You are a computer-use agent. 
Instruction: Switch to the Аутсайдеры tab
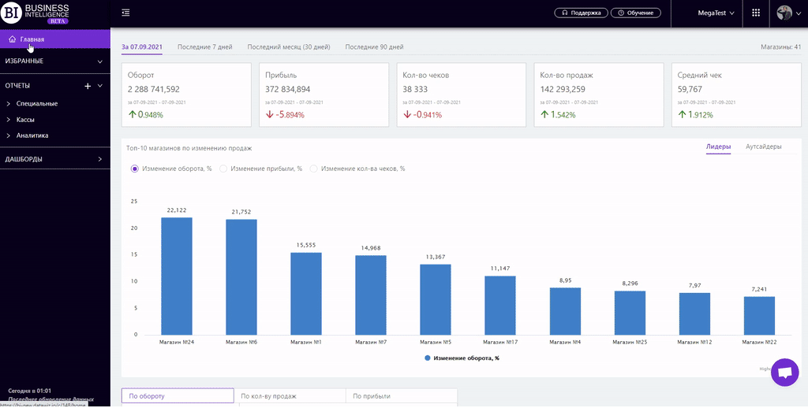point(763,147)
